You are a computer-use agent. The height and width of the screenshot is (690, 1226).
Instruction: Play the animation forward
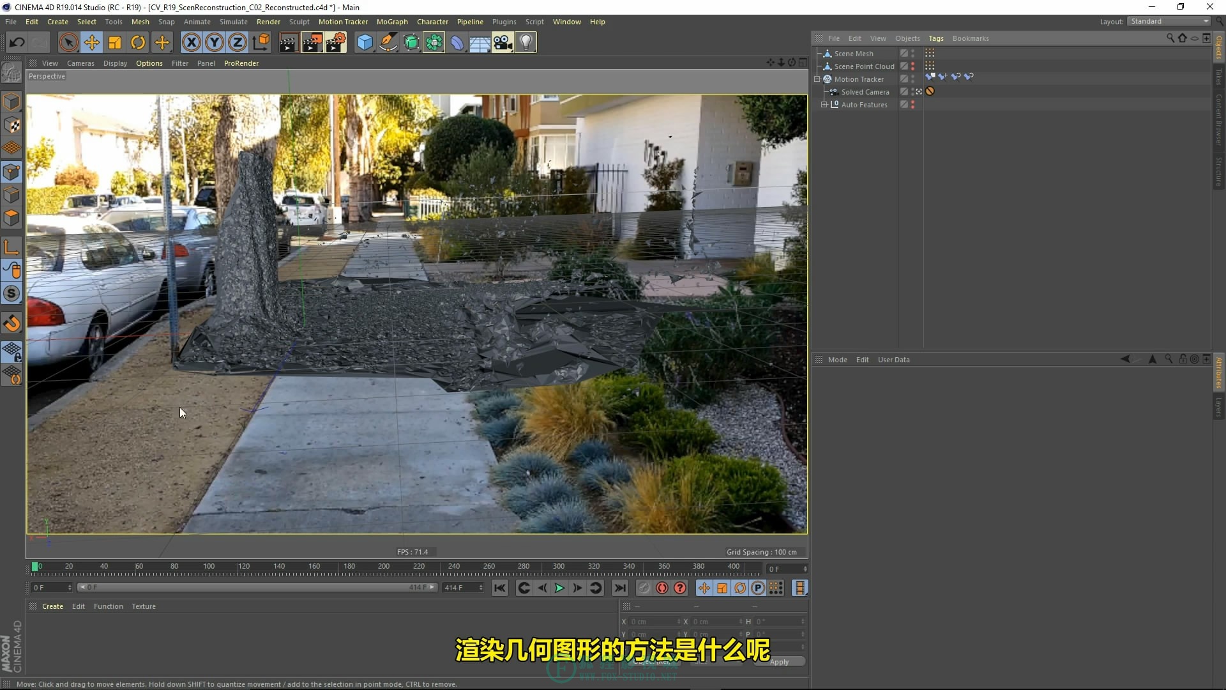point(559,588)
